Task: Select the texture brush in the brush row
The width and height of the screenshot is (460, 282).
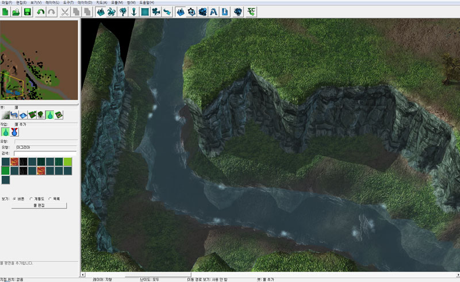Action: [5, 115]
